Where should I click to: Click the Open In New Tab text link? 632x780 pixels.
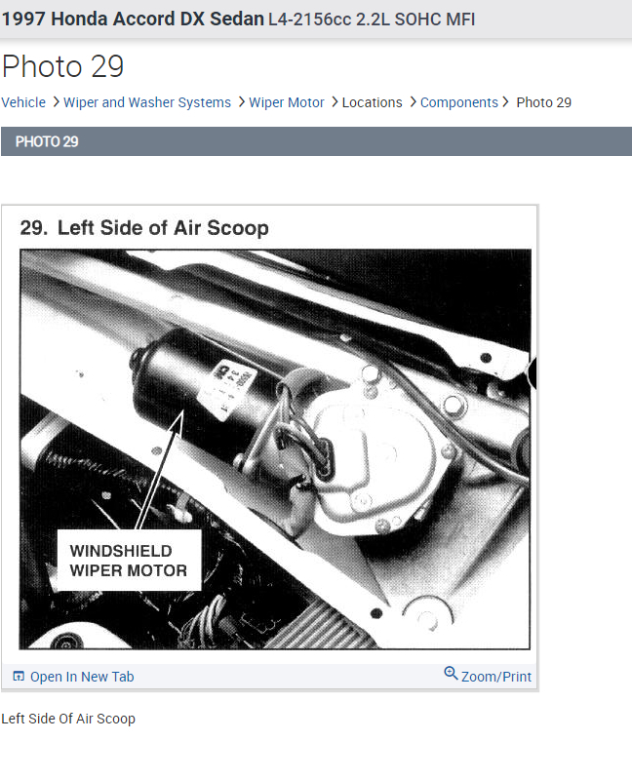[82, 677]
